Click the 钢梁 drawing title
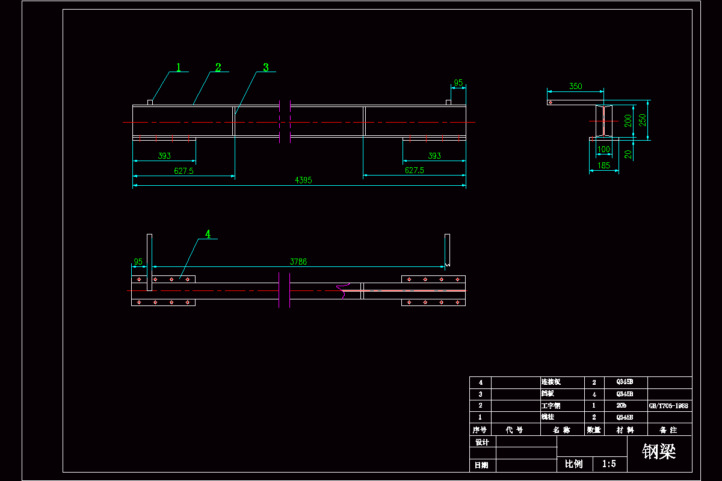 659,452
